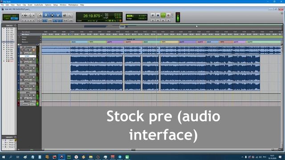Click the horizontal scrollbar thumb
This screenshot has height=160, width=285.
pyautogui.click(x=133, y=150)
